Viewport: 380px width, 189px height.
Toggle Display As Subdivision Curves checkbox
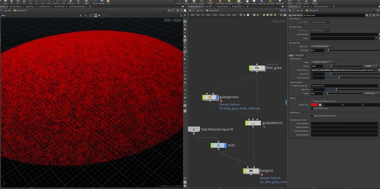[x=312, y=101]
